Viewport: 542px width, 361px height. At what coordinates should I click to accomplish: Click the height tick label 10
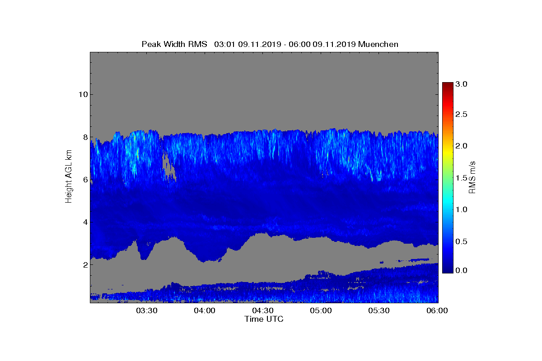82,94
